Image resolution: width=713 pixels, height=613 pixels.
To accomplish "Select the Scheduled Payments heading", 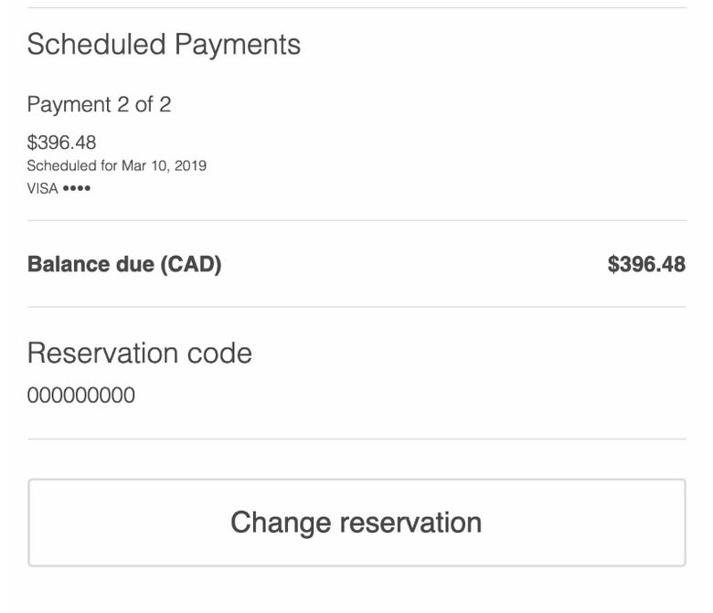I will click(x=164, y=44).
